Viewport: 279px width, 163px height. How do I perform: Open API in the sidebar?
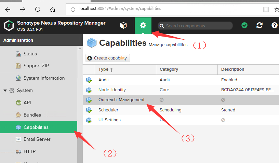27,103
